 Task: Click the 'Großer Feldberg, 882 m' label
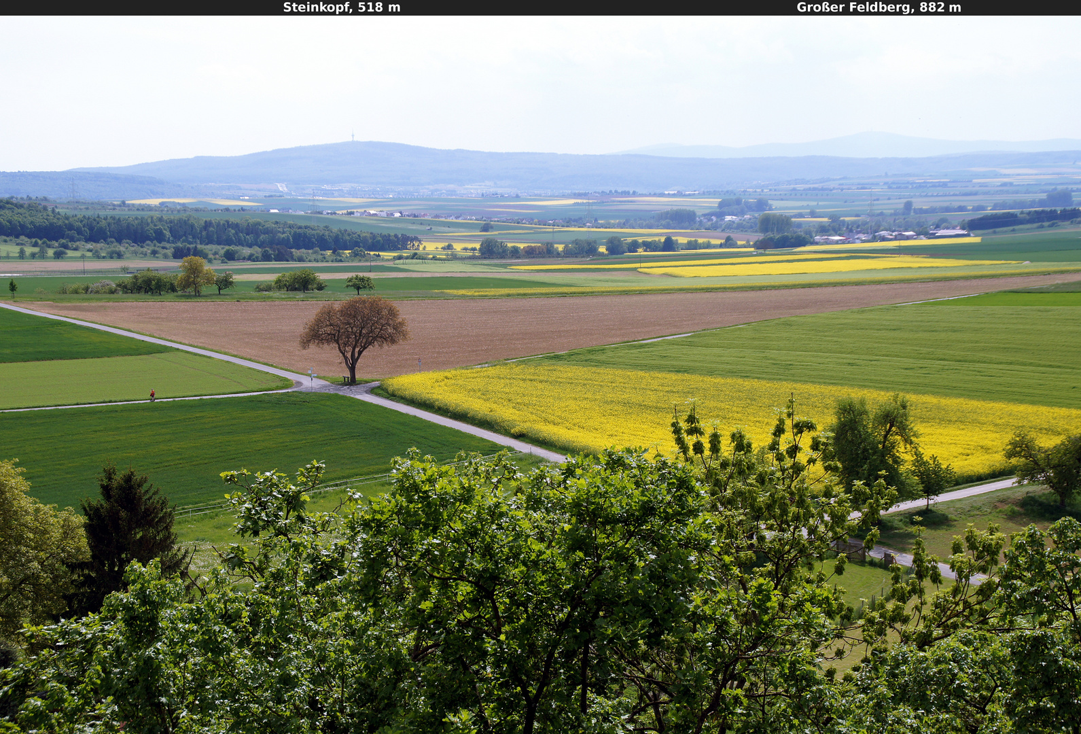coord(879,7)
